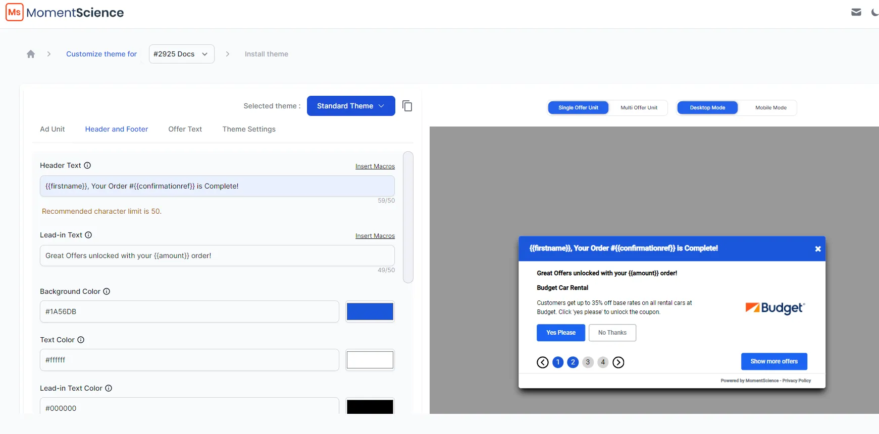Click Insert Macros for Header Text

coord(375,166)
